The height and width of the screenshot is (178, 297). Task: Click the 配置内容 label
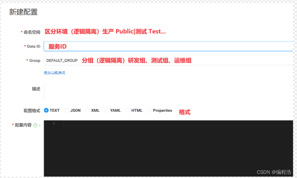[x=23, y=125]
